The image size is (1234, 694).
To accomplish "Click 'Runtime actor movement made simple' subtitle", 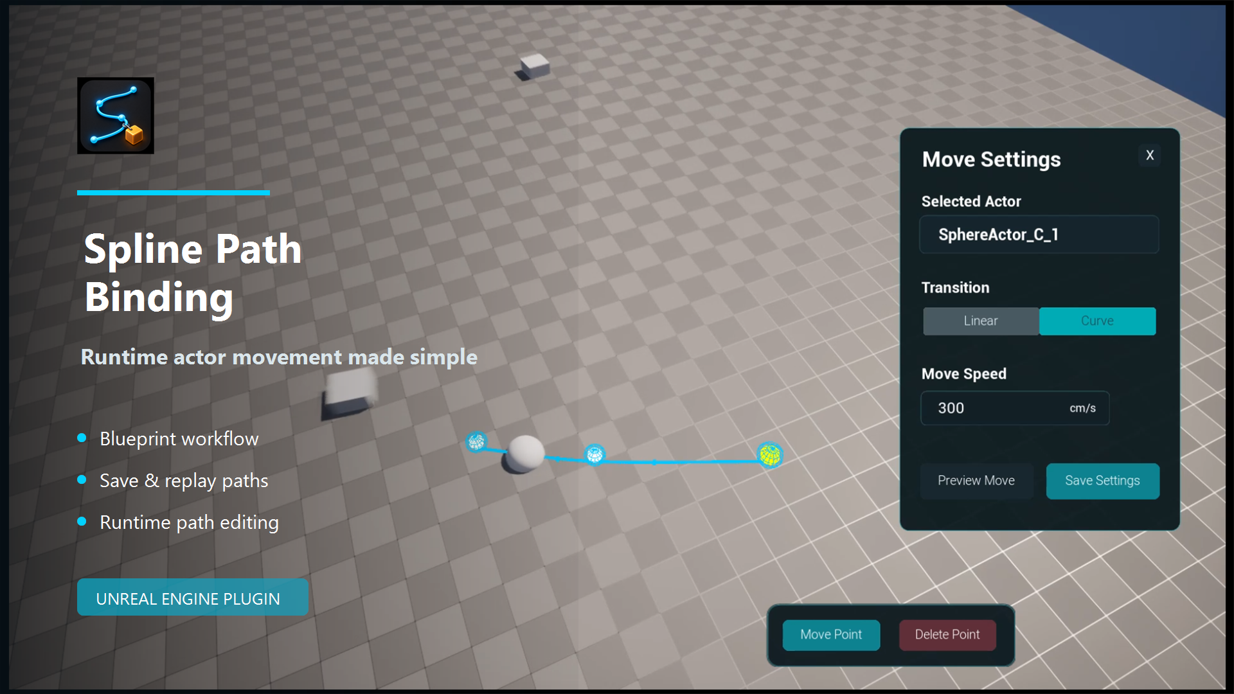I will coord(279,357).
